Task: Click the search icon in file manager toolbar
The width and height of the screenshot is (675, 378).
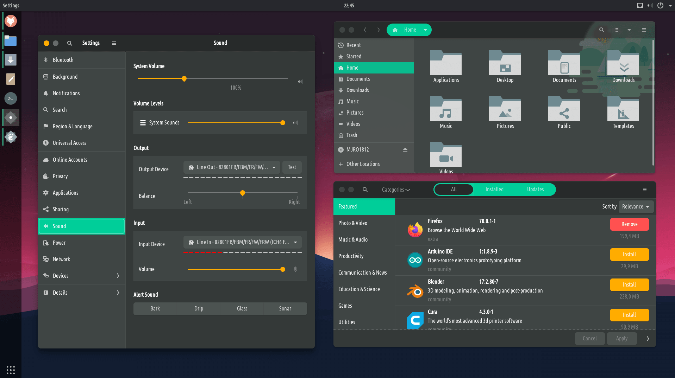Action: click(x=601, y=30)
